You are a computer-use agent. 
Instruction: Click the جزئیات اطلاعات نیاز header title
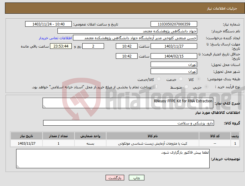pos(222,8)
